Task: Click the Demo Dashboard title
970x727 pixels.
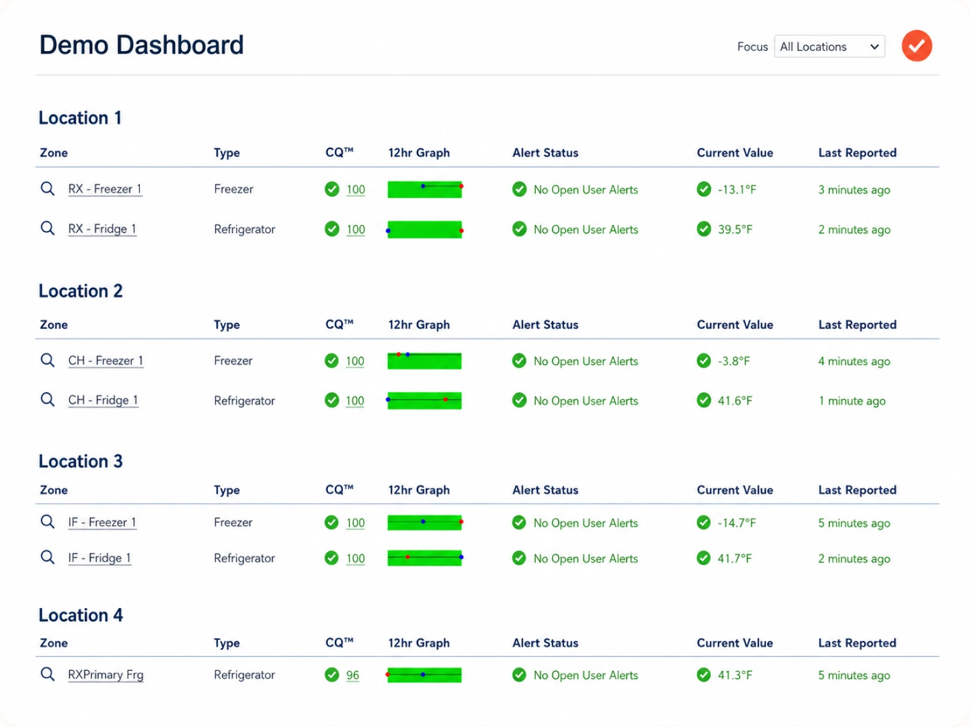Action: [x=142, y=45]
